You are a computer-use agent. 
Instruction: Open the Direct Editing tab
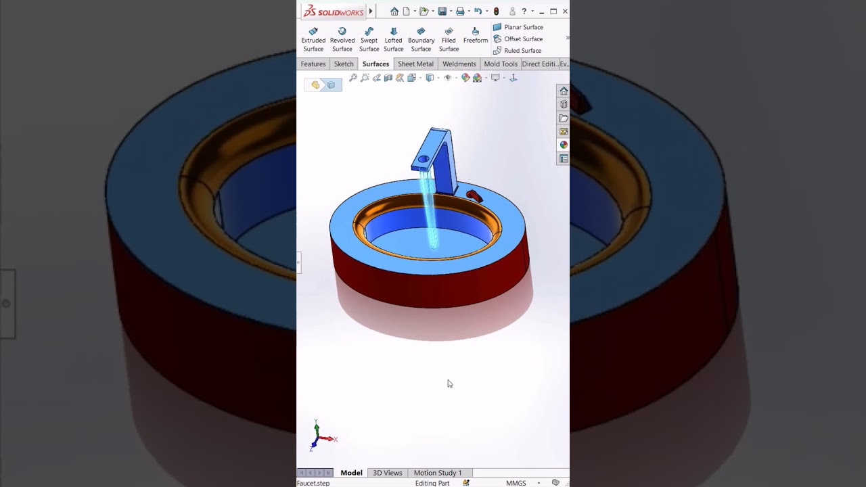pos(540,64)
